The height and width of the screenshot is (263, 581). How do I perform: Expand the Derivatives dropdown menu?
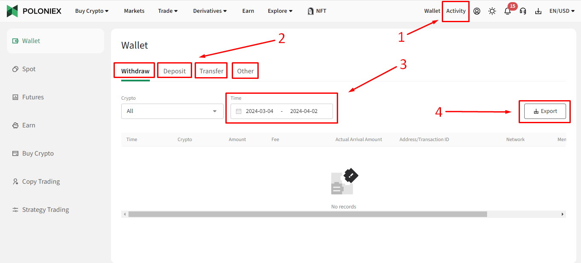(210, 11)
